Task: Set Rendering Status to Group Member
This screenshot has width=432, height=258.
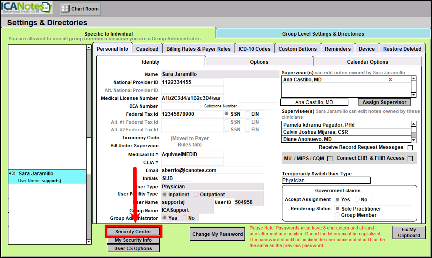Action: [337, 215]
